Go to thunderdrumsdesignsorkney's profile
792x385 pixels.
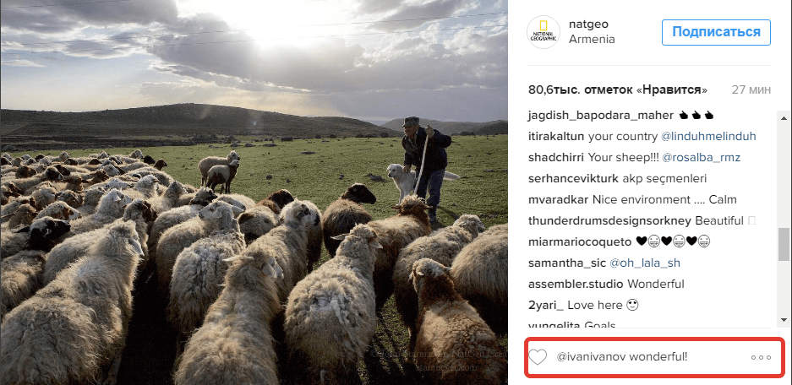609,220
